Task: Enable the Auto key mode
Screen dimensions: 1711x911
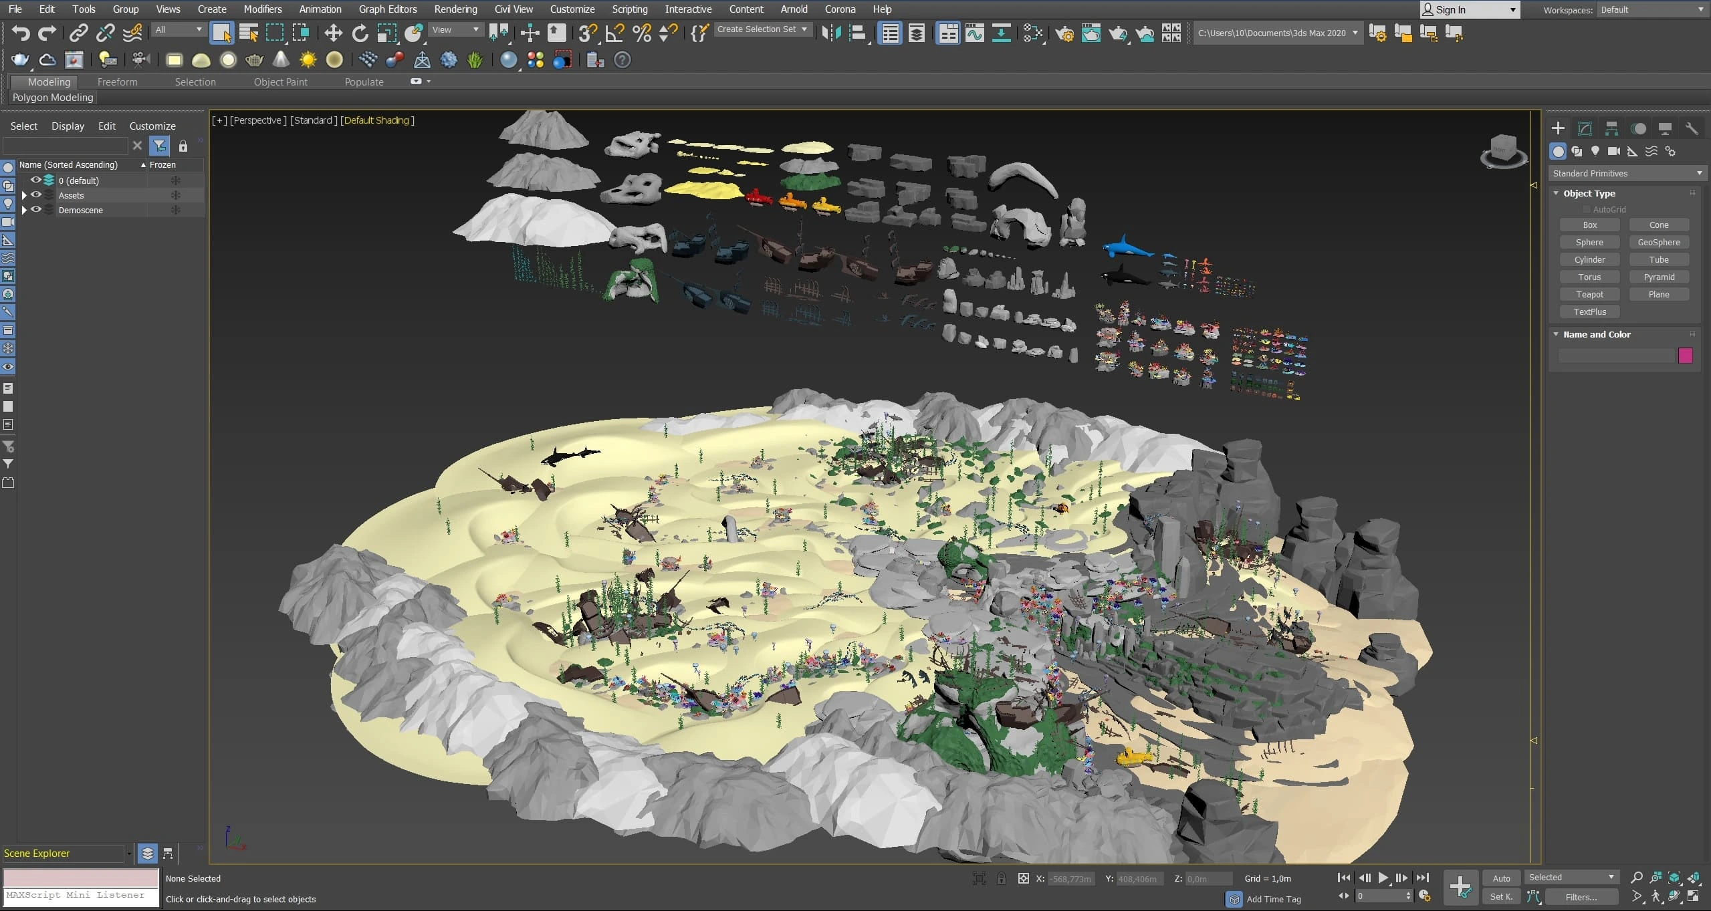Action: coord(1501,878)
